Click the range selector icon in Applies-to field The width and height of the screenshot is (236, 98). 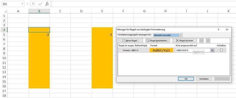(212, 50)
